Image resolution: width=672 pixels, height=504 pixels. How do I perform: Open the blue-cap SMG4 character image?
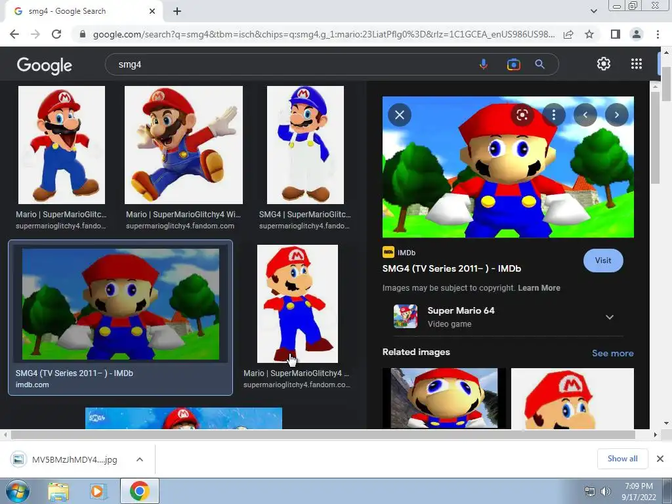point(305,145)
